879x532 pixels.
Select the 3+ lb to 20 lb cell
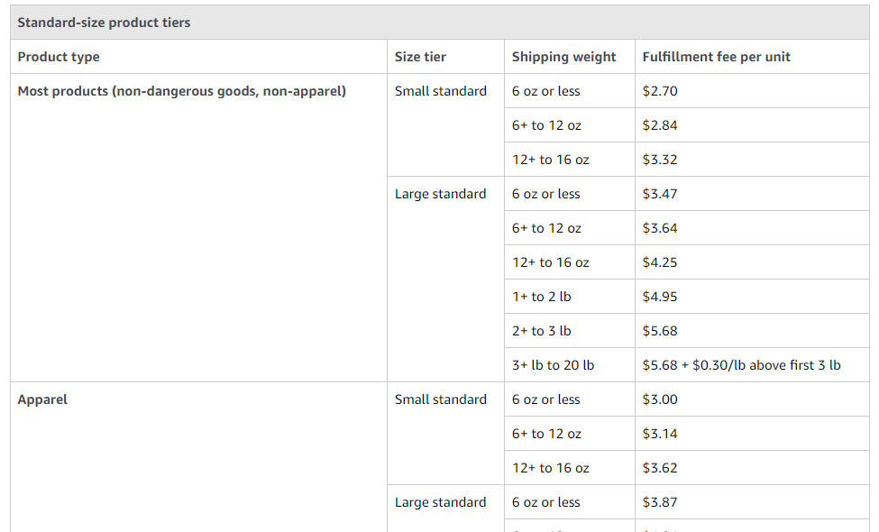coord(570,365)
